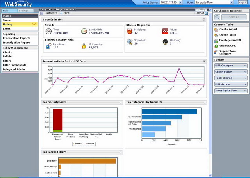The height and width of the screenshot is (178, 250).
Task: Click the Print icon in the toolbar
Action: [61, 13]
